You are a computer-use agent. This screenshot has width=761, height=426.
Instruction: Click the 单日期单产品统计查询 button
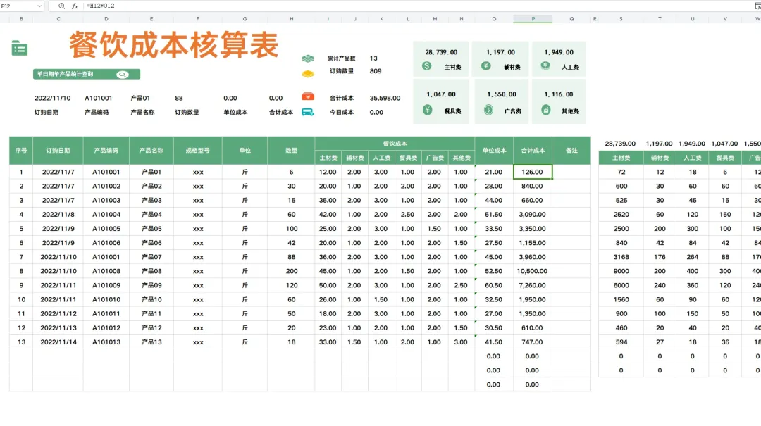[87, 74]
